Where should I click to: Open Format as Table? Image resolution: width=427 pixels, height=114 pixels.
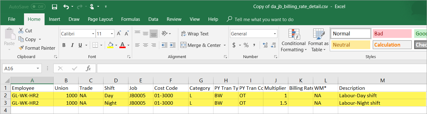(318, 40)
